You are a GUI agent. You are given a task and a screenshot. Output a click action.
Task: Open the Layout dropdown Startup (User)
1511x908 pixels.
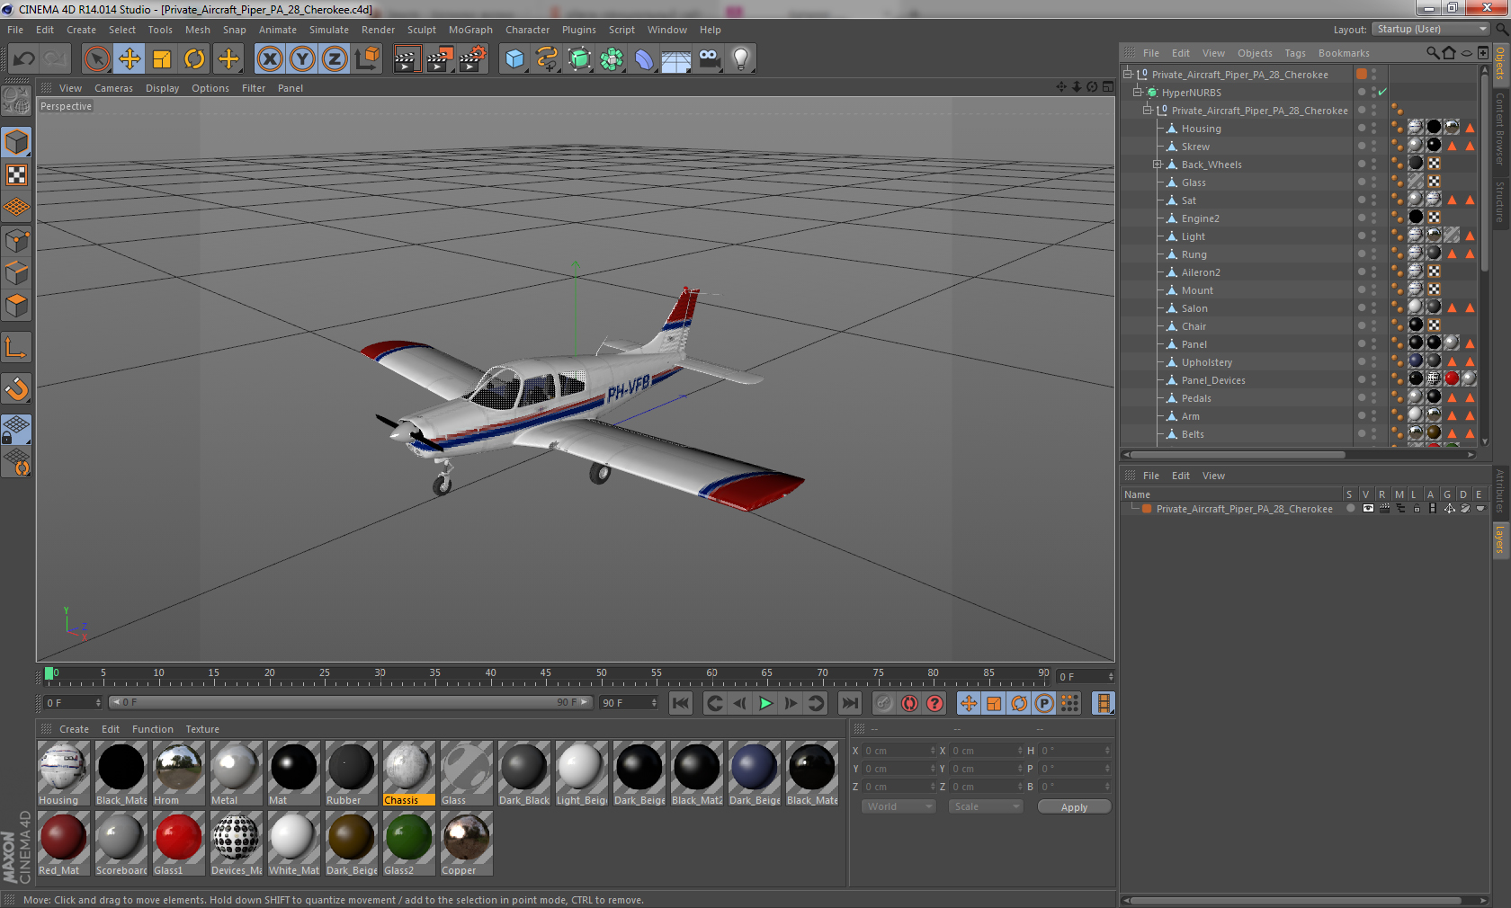[1431, 29]
